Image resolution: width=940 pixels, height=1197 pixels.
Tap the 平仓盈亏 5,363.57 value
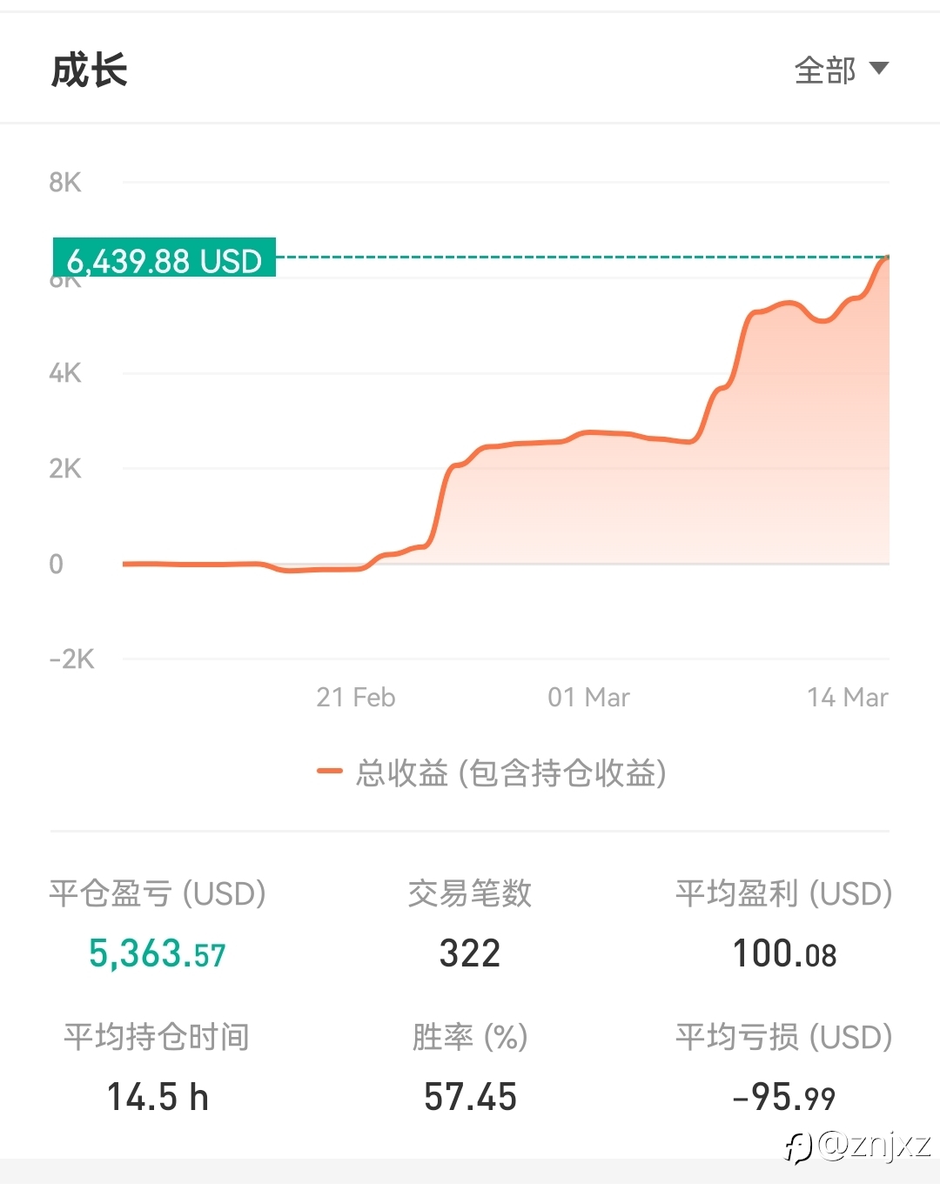158,954
